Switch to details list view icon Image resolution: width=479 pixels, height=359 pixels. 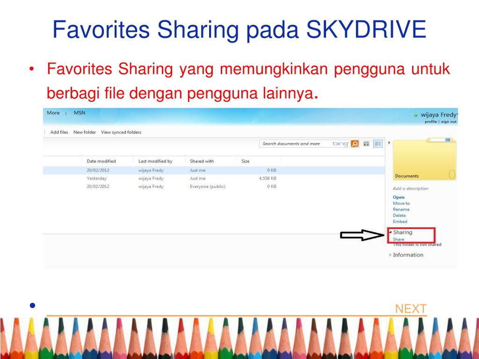[x=378, y=144]
